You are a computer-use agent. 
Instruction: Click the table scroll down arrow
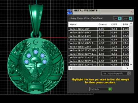[x=131, y=64]
